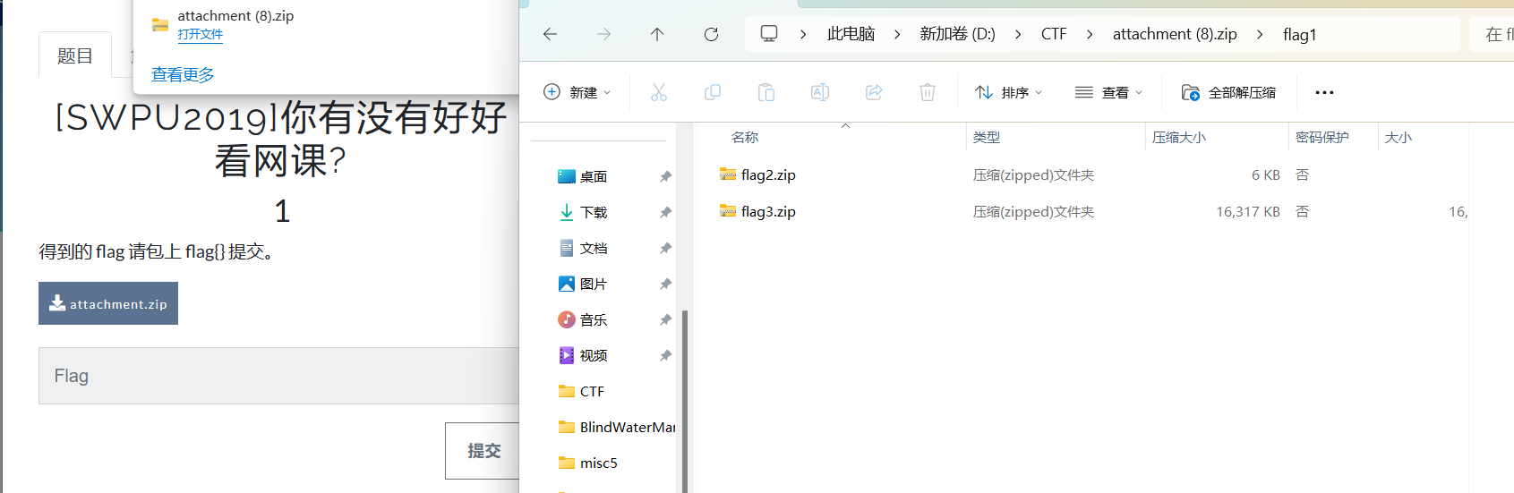Click the Delete trash icon

928,92
